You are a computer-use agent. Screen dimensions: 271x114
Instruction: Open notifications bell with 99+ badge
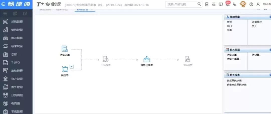pyautogui.click(x=227, y=4)
